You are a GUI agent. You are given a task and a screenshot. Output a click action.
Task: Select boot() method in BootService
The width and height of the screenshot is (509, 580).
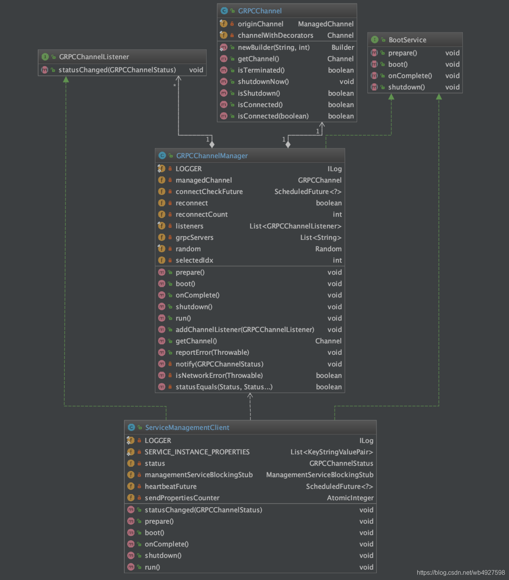[415, 64]
